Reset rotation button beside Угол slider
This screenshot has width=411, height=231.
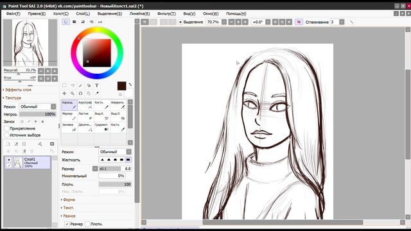tap(55, 78)
